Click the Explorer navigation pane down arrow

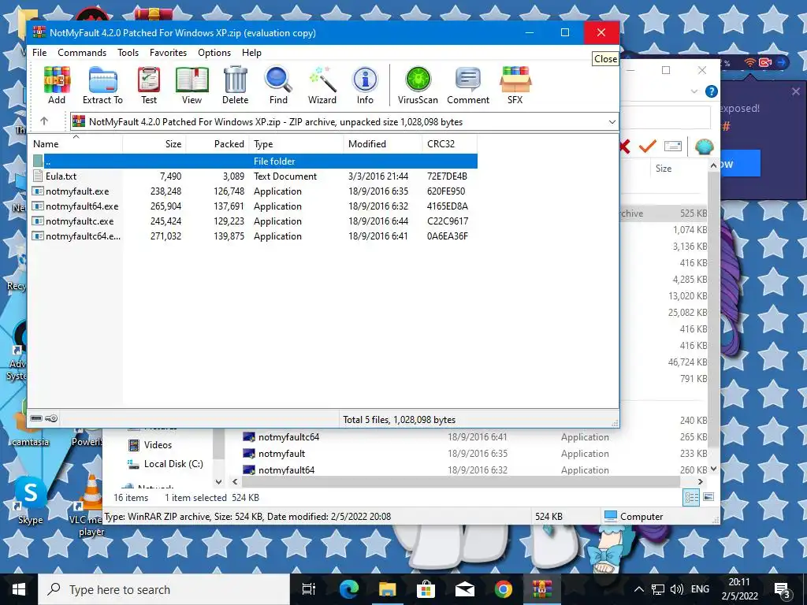coord(219,482)
